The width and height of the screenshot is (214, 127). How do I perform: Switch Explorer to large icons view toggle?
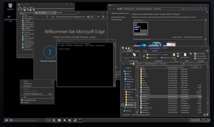207,115
